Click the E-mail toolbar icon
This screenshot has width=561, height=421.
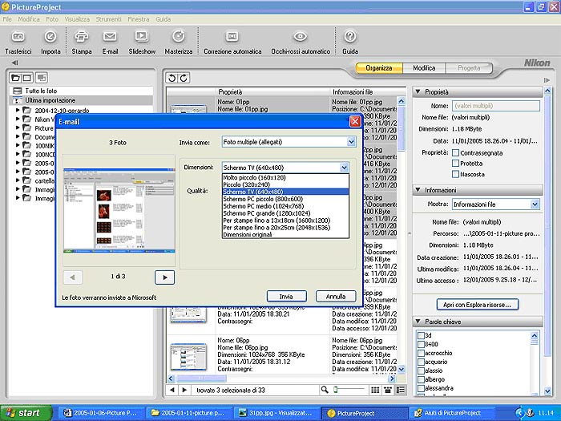pyautogui.click(x=110, y=37)
